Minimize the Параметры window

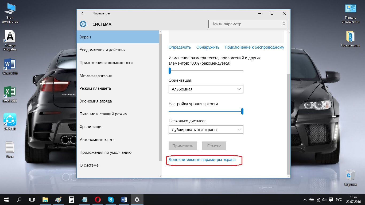(x=259, y=13)
